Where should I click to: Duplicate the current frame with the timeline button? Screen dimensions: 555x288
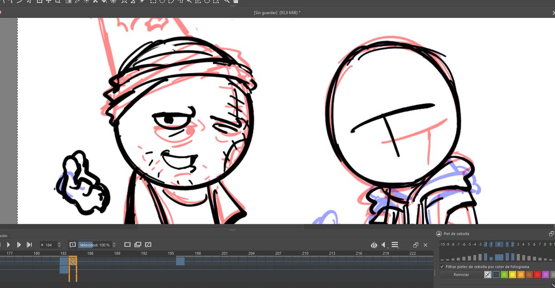click(138, 245)
